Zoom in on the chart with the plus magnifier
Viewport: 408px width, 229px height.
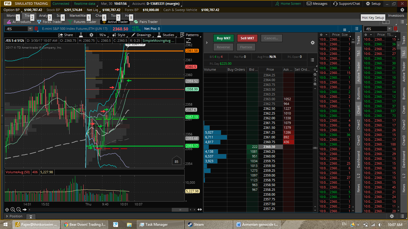[x=13, y=210]
